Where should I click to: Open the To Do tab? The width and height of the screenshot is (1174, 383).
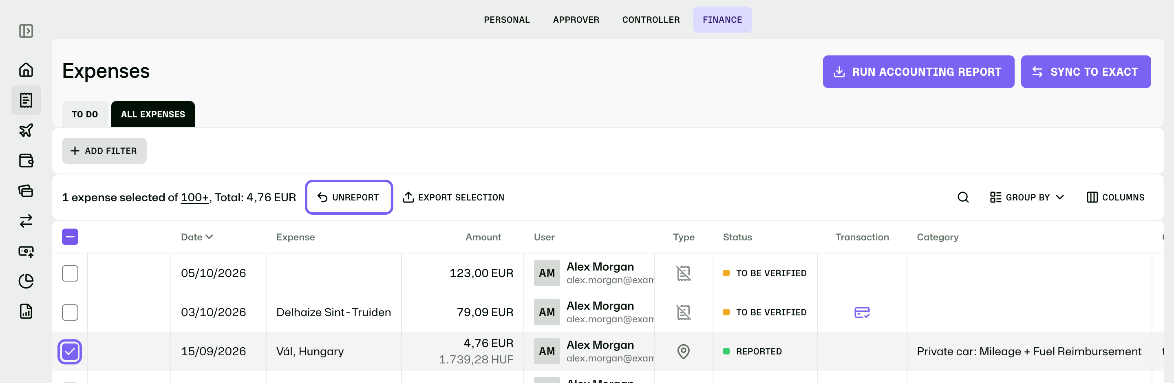coord(85,114)
